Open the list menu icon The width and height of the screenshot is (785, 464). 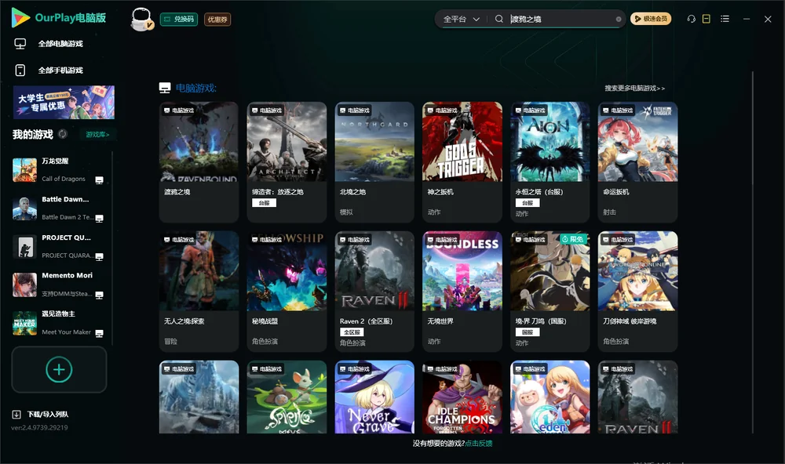tap(725, 19)
